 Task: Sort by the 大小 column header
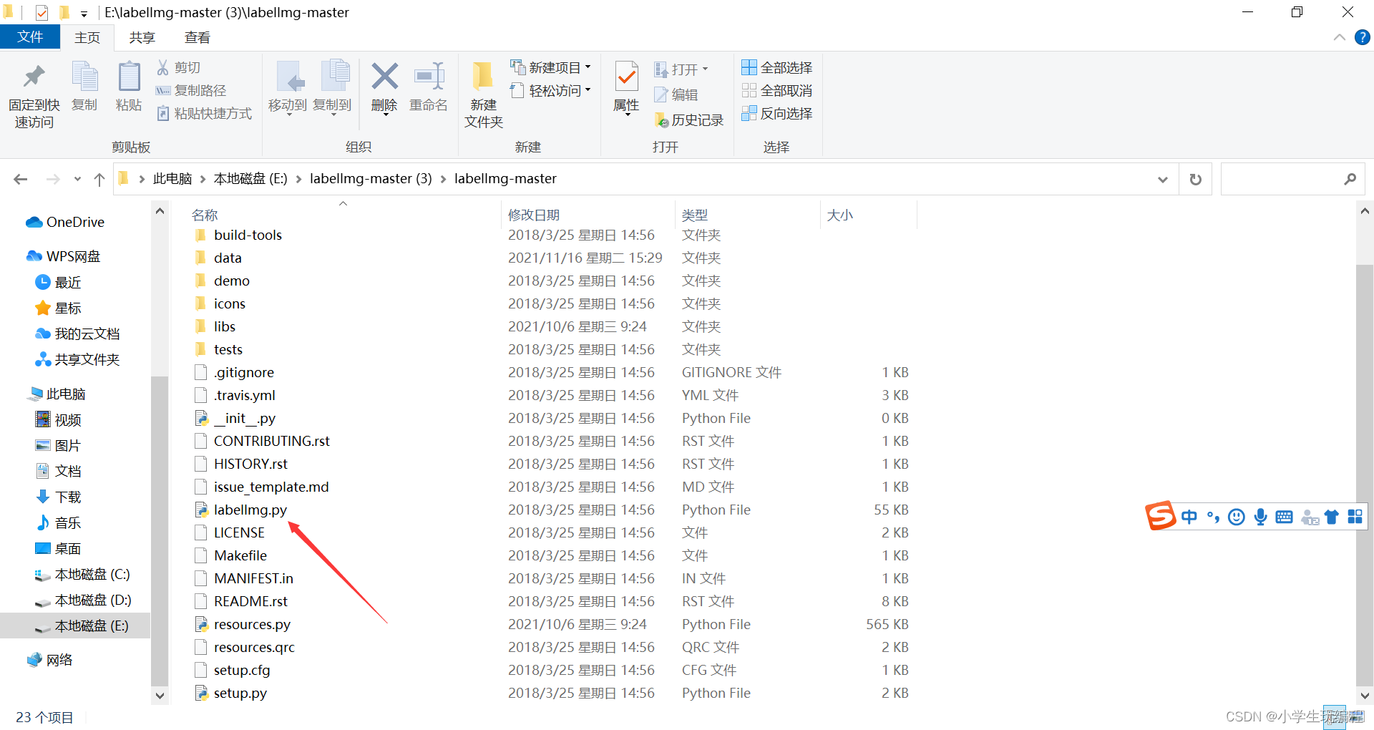click(840, 215)
